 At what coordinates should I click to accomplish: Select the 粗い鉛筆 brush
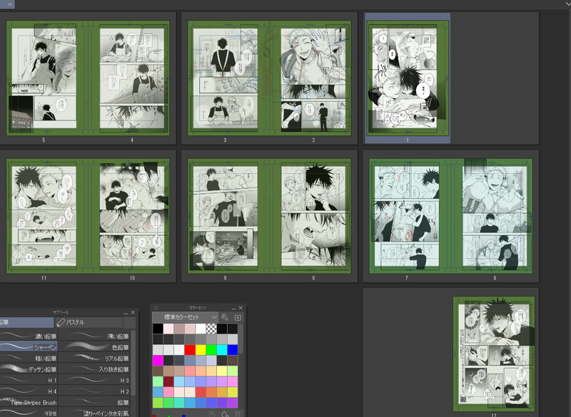point(29,358)
